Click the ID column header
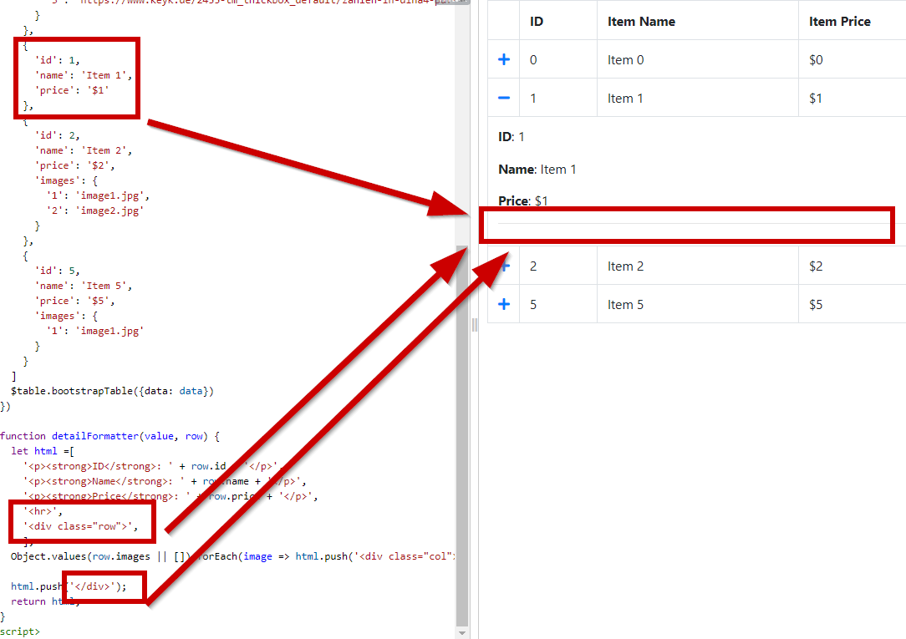Screen dimensions: 906x639 [x=536, y=21]
